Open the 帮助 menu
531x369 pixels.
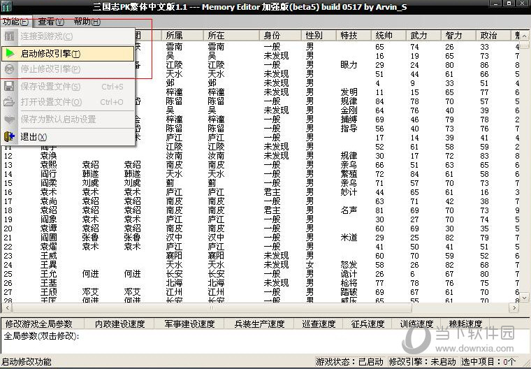pyautogui.click(x=87, y=22)
